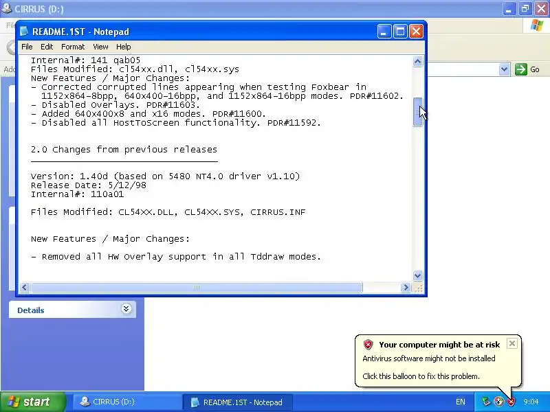The height and width of the screenshot is (412, 550).
Task: Minimize the CIRRUS (D:) window
Action: click(509, 9)
